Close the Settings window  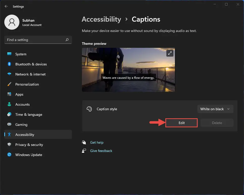(x=238, y=4)
